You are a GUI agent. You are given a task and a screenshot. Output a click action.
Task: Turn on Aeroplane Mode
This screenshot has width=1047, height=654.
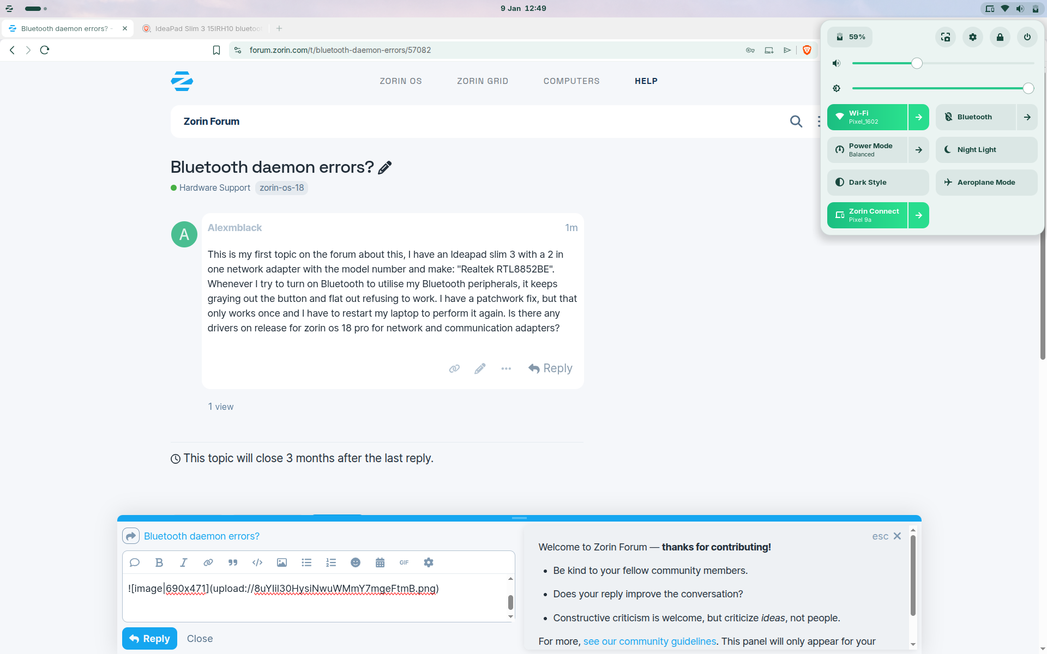click(986, 183)
